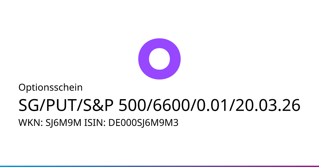Click the WKN: label

click(30, 123)
